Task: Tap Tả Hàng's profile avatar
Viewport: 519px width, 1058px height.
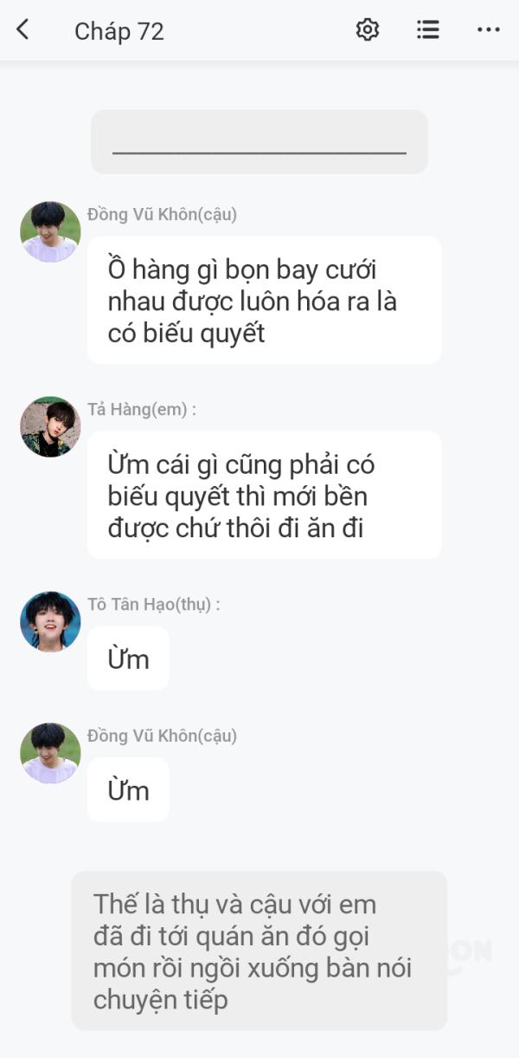Action: [50, 427]
